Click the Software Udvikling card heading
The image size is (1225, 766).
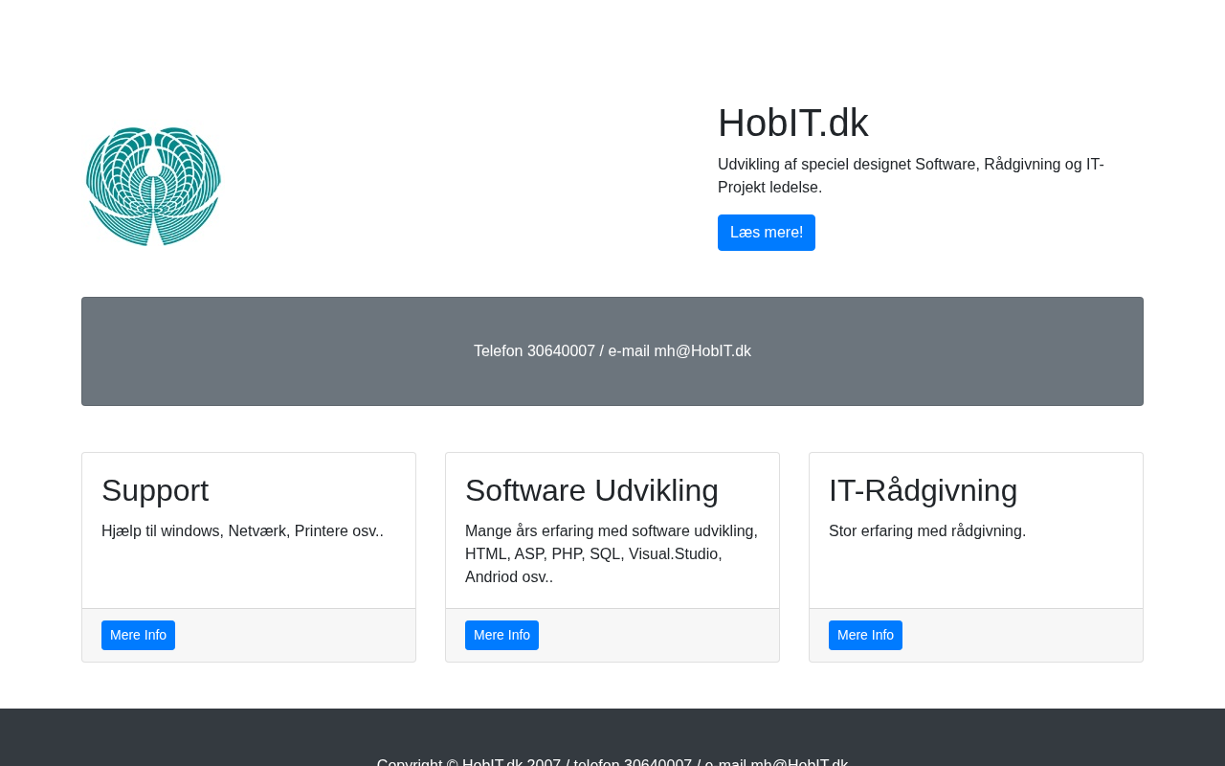[x=591, y=490]
